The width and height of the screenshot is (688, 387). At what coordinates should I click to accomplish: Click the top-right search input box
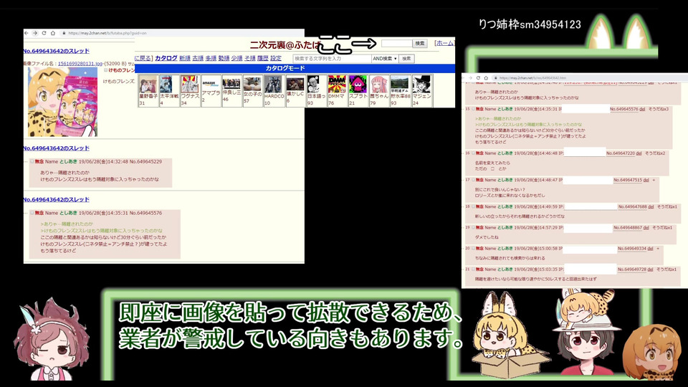(397, 43)
